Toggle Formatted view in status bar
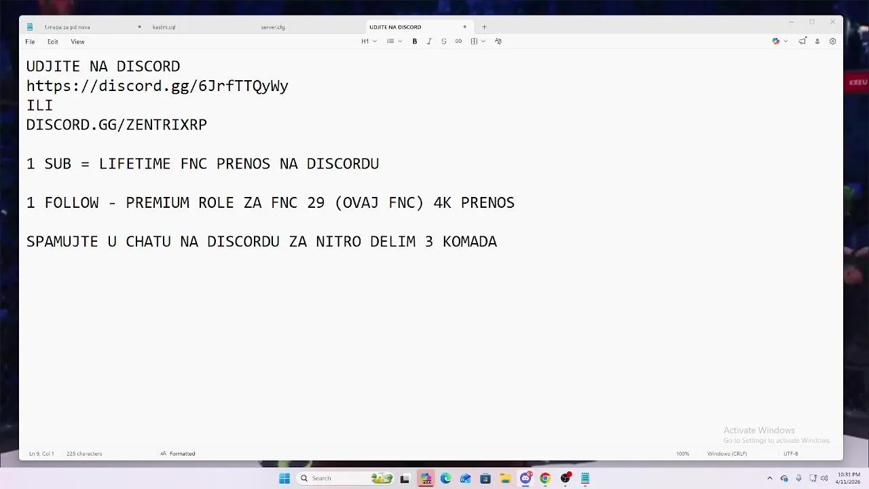869x489 pixels. [178, 454]
